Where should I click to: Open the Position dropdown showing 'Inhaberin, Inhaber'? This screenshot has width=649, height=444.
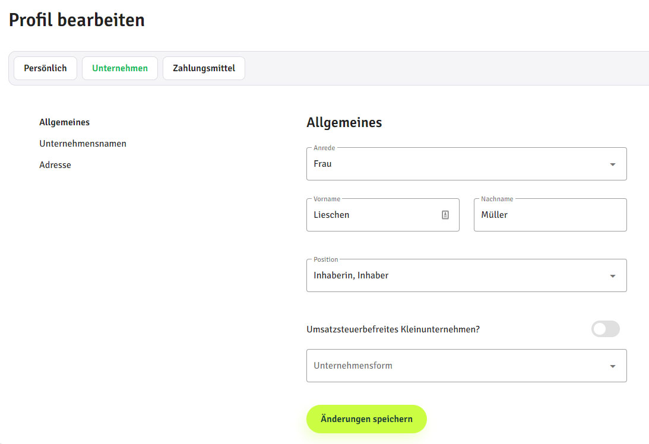[457, 275]
